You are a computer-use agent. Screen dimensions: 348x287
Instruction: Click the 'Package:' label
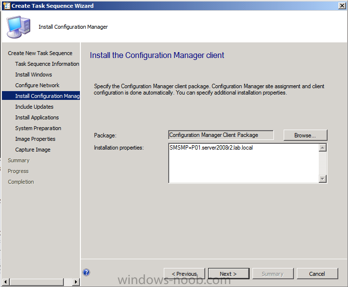pyautogui.click(x=105, y=135)
